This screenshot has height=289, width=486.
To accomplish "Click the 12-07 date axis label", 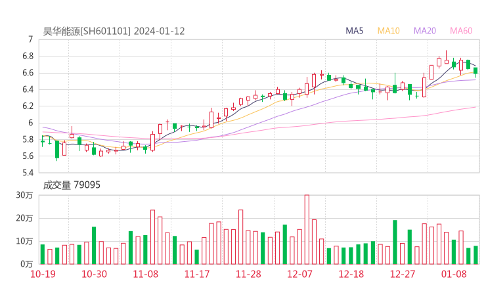I will pyautogui.click(x=299, y=274).
